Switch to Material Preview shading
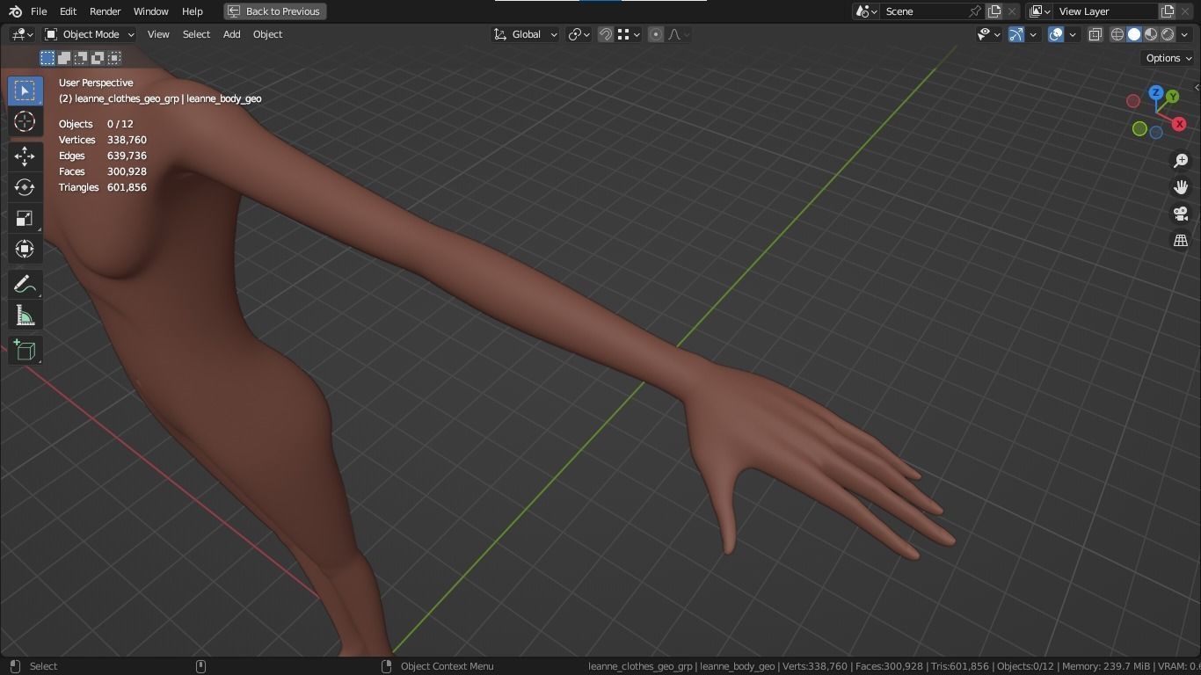 [1151, 34]
